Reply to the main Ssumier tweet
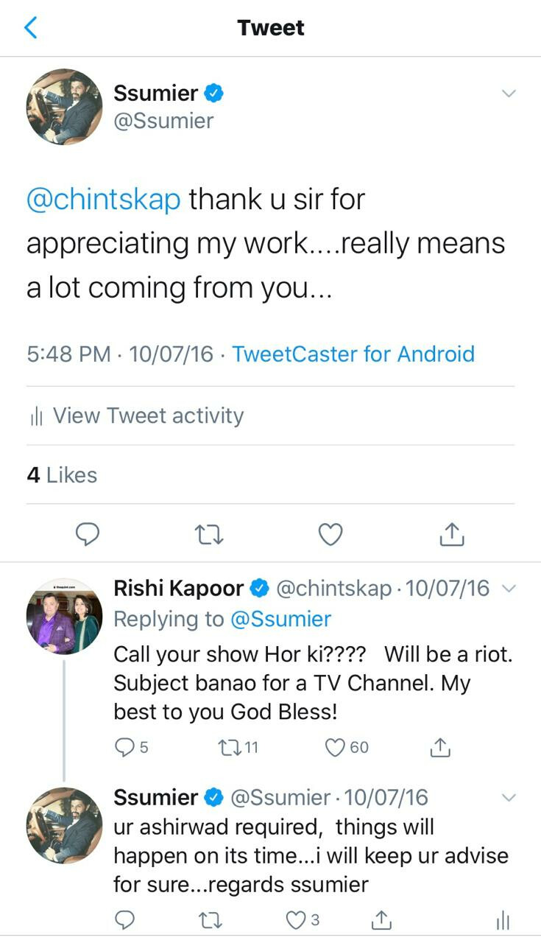 click(x=88, y=533)
